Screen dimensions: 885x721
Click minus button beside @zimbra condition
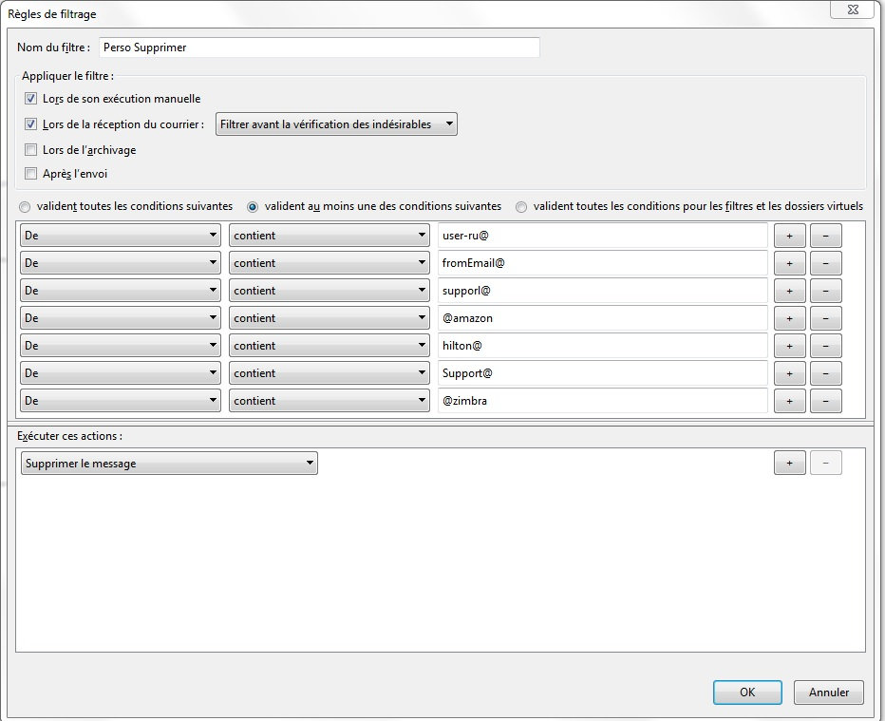coord(825,401)
